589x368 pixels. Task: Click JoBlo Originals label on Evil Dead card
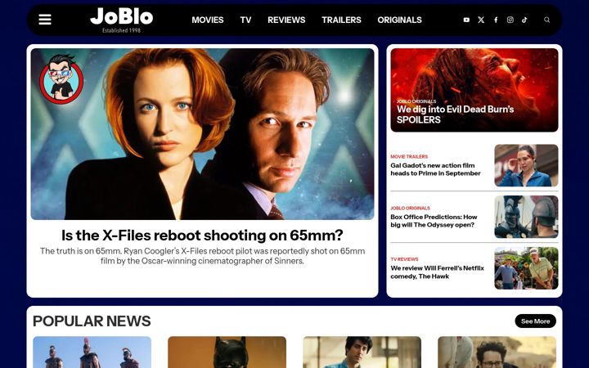point(416,101)
